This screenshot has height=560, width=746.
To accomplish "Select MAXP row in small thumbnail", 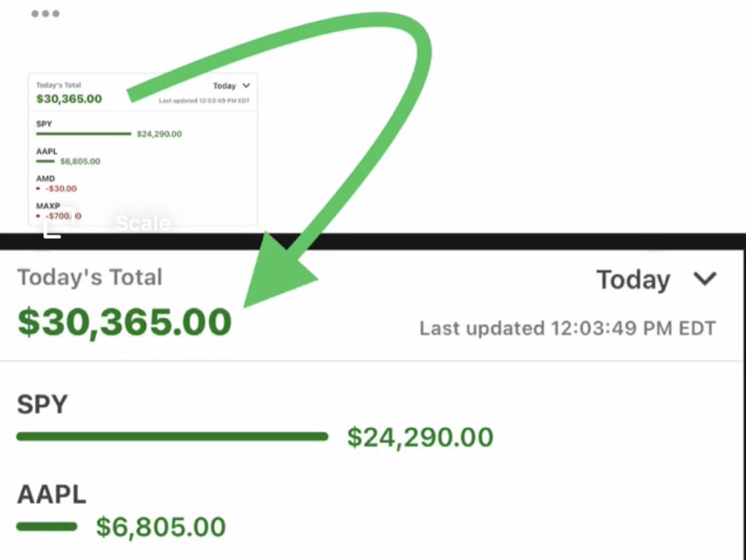I will tap(48, 206).
